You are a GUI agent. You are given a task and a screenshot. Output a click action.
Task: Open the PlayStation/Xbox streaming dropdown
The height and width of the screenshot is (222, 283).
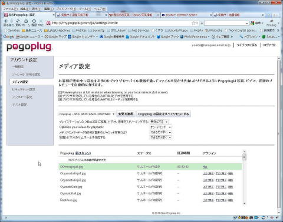pyautogui.click(x=159, y=122)
